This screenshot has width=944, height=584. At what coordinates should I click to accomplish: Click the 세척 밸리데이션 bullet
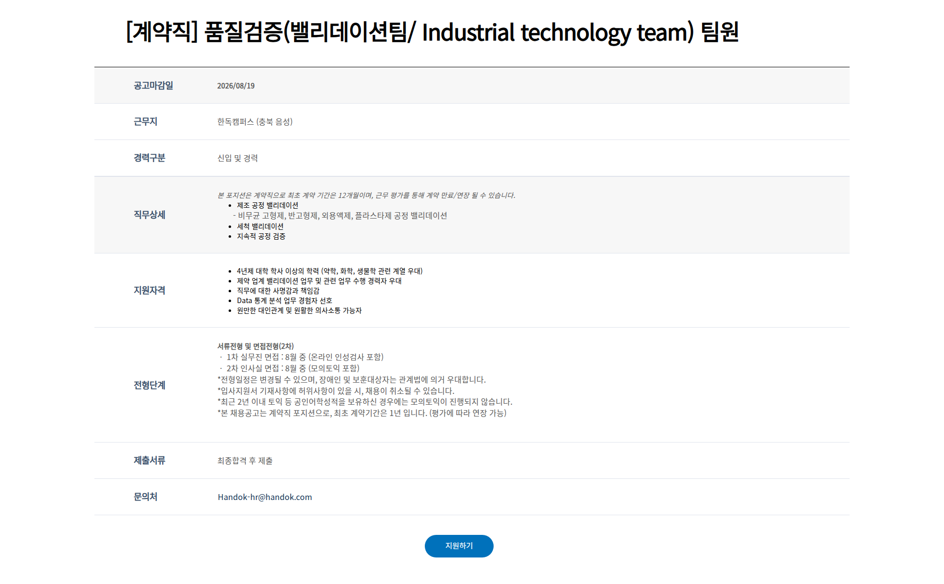[260, 226]
